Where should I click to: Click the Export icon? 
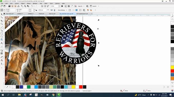click(x=45, y=6)
